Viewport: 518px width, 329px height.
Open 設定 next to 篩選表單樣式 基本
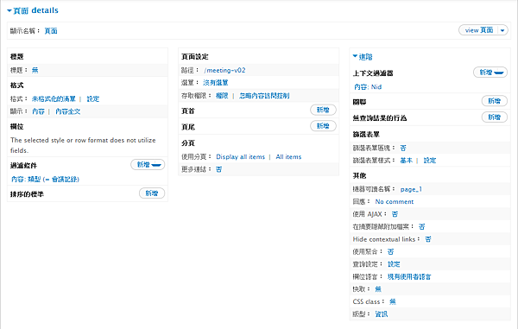[x=430, y=161]
